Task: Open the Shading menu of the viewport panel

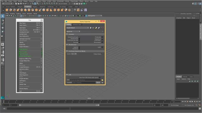Action: (13, 14)
